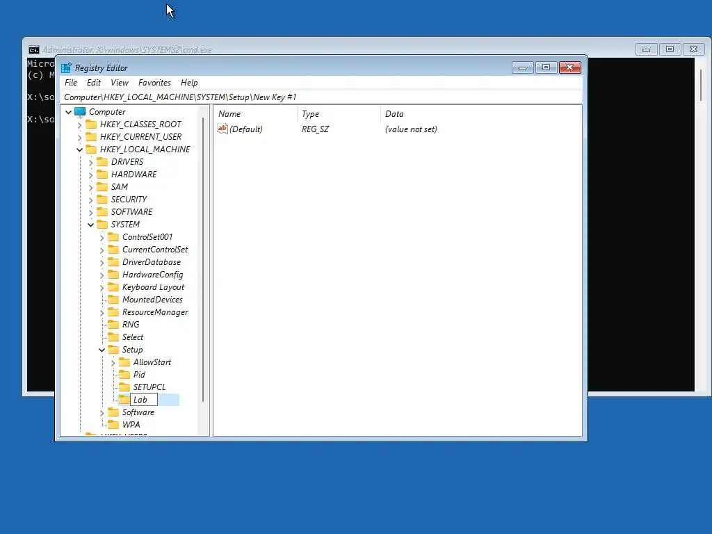Minimize the Registry Editor window
Screen dimensions: 712x534
click(x=522, y=67)
